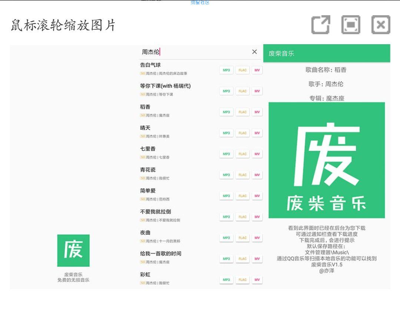Image resolution: width=400 pixels, height=332 pixels.
Task: Select song title 给我一首歌的时间
Action: (161, 254)
